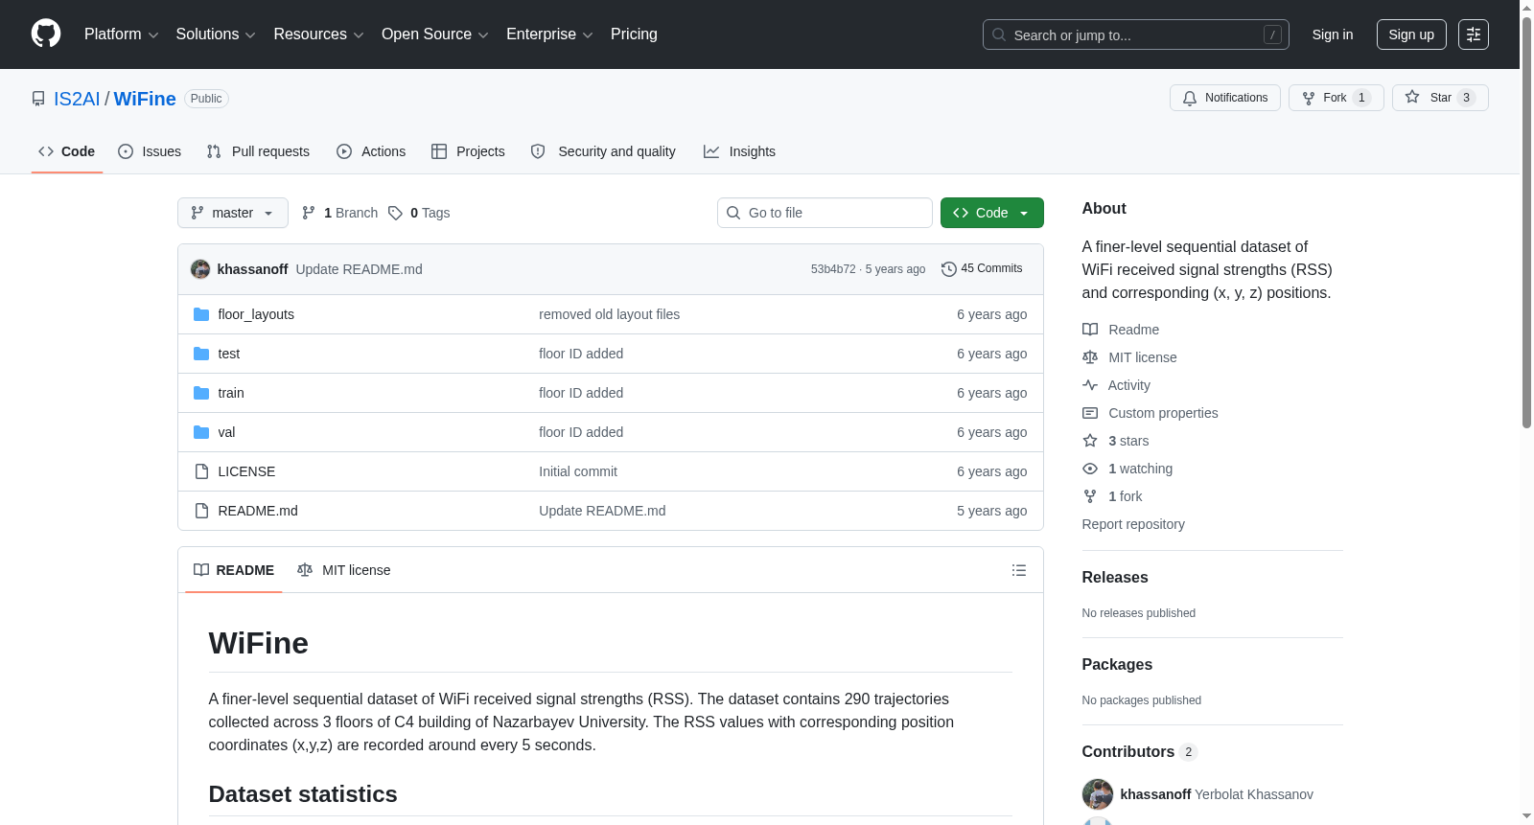Open the Packages heading link
Screen dimensions: 1534x825
coord(1117,664)
